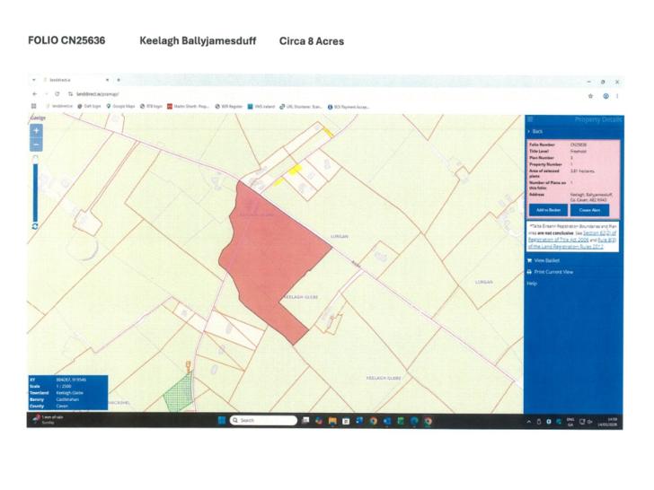
Task: Bookmark this page using the star icon
Action: (x=590, y=96)
